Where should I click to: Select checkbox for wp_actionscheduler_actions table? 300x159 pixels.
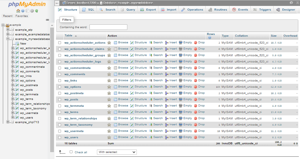click(60, 43)
